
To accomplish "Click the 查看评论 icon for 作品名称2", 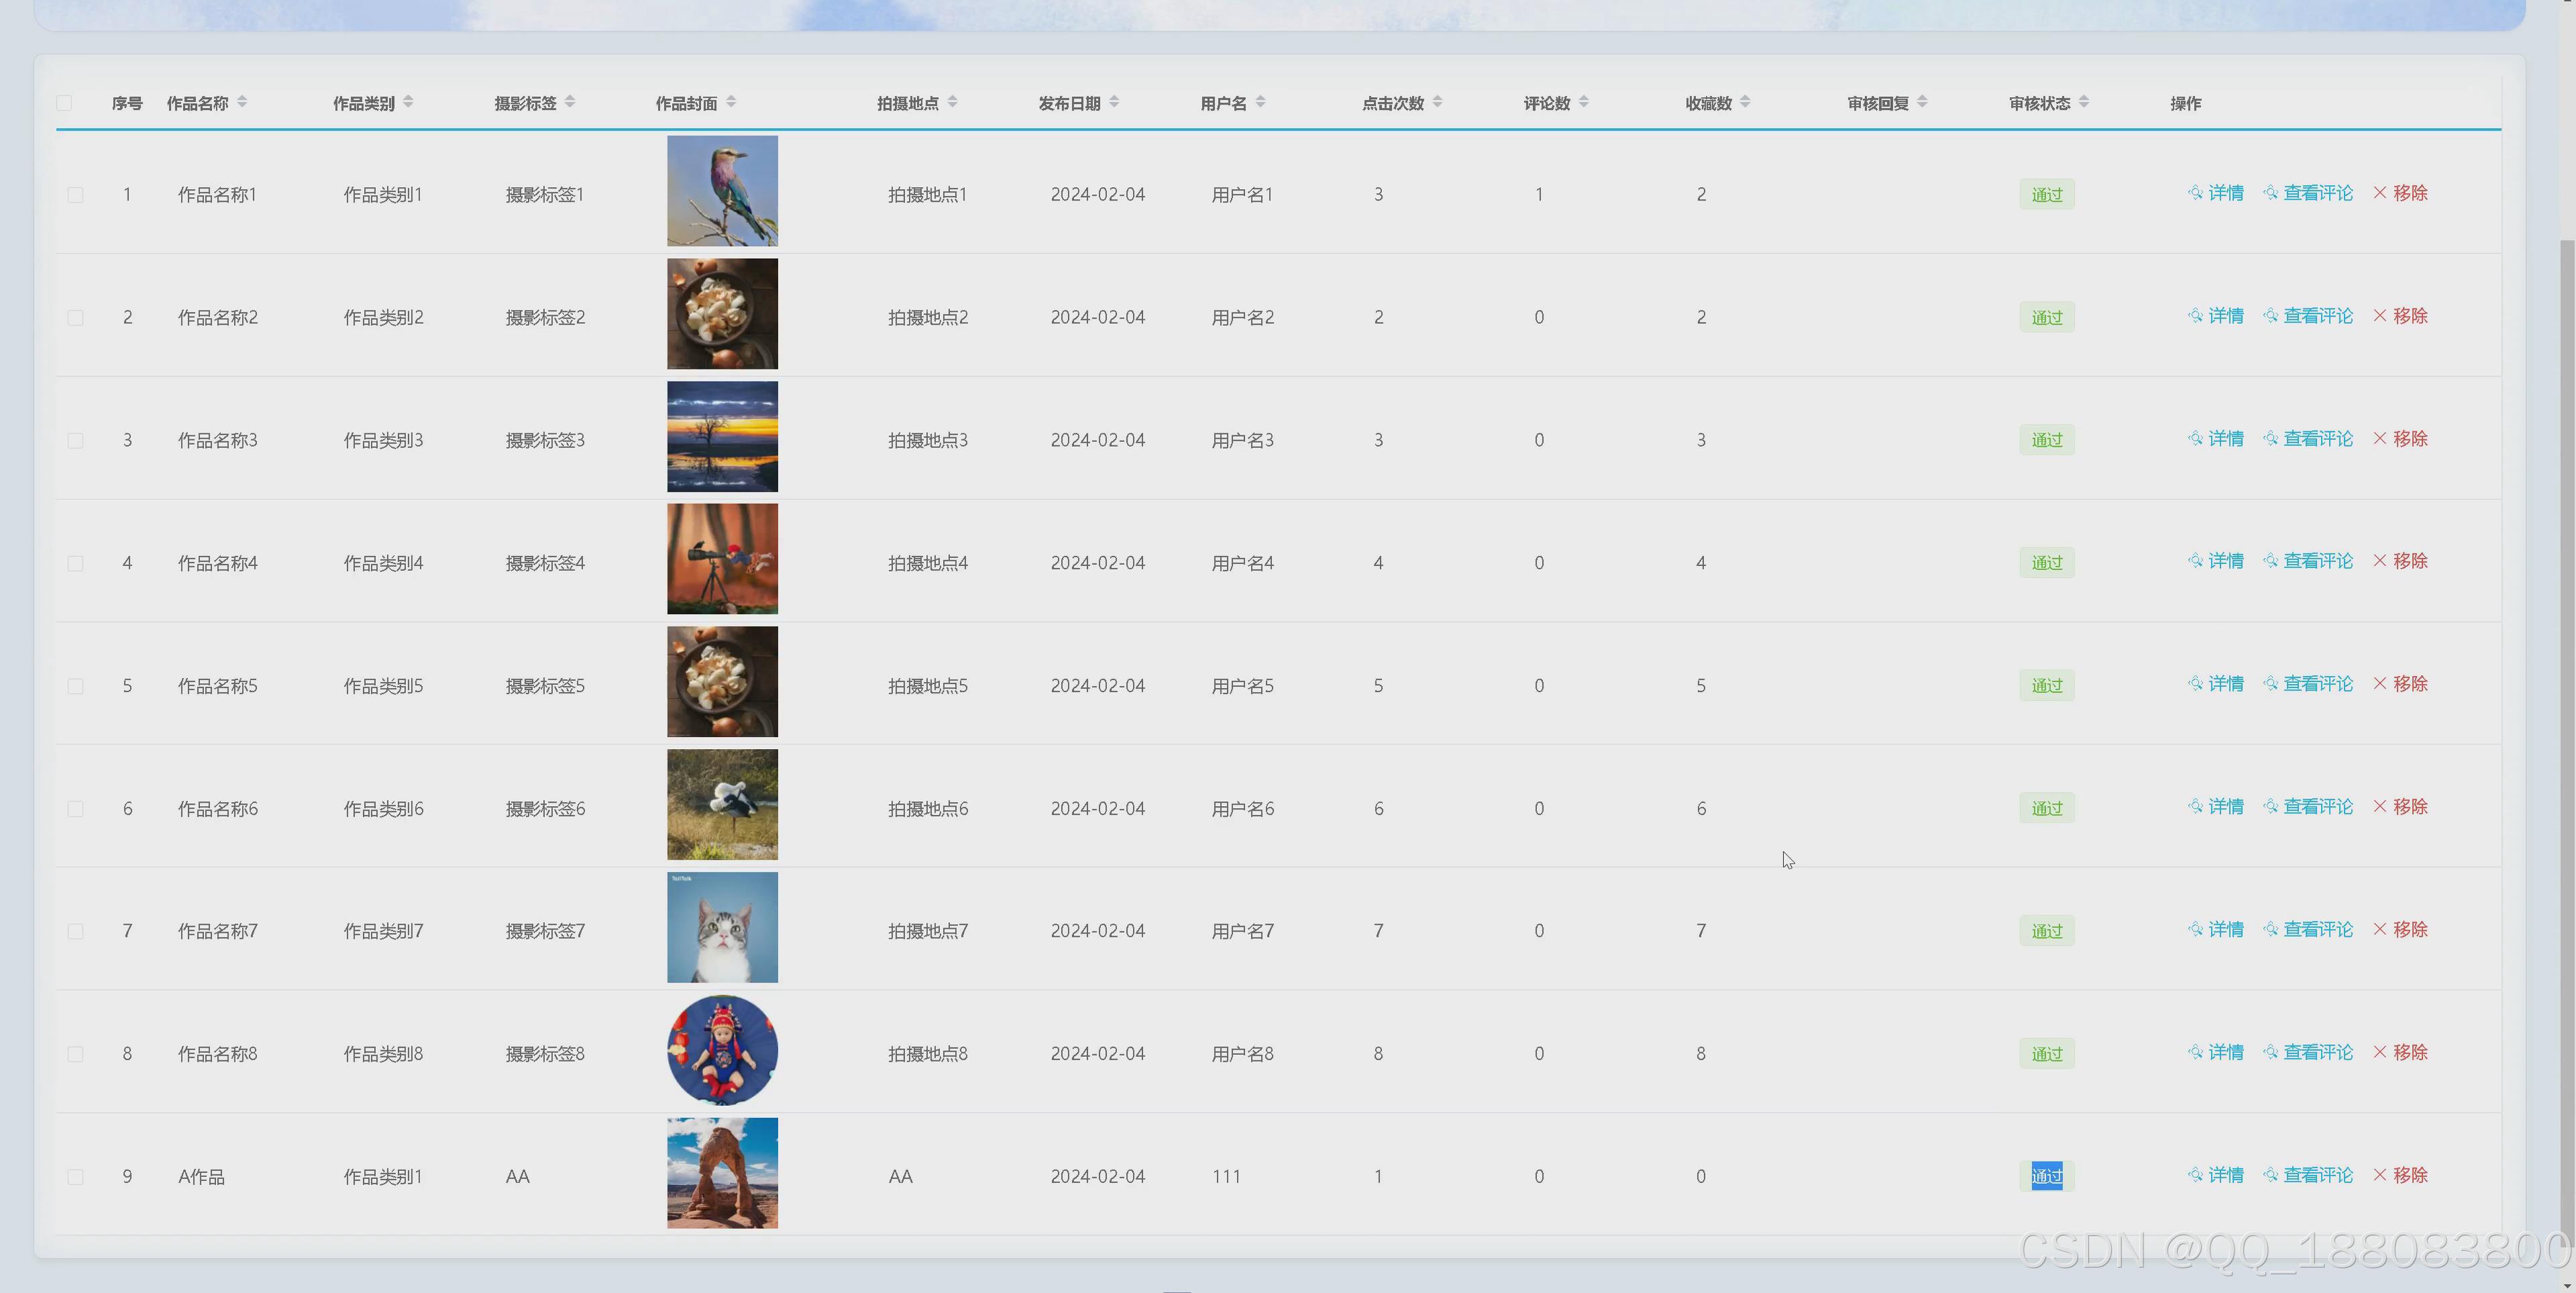I will click(2270, 316).
